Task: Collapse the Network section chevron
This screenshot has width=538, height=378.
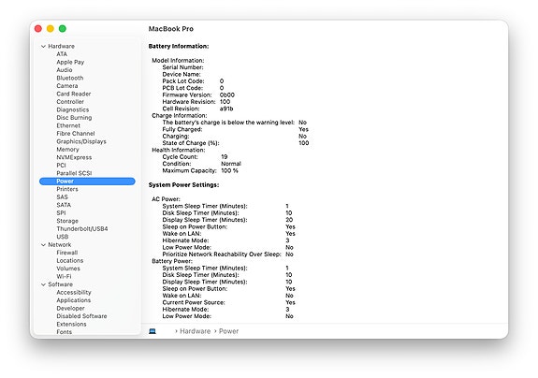Action: (x=43, y=244)
